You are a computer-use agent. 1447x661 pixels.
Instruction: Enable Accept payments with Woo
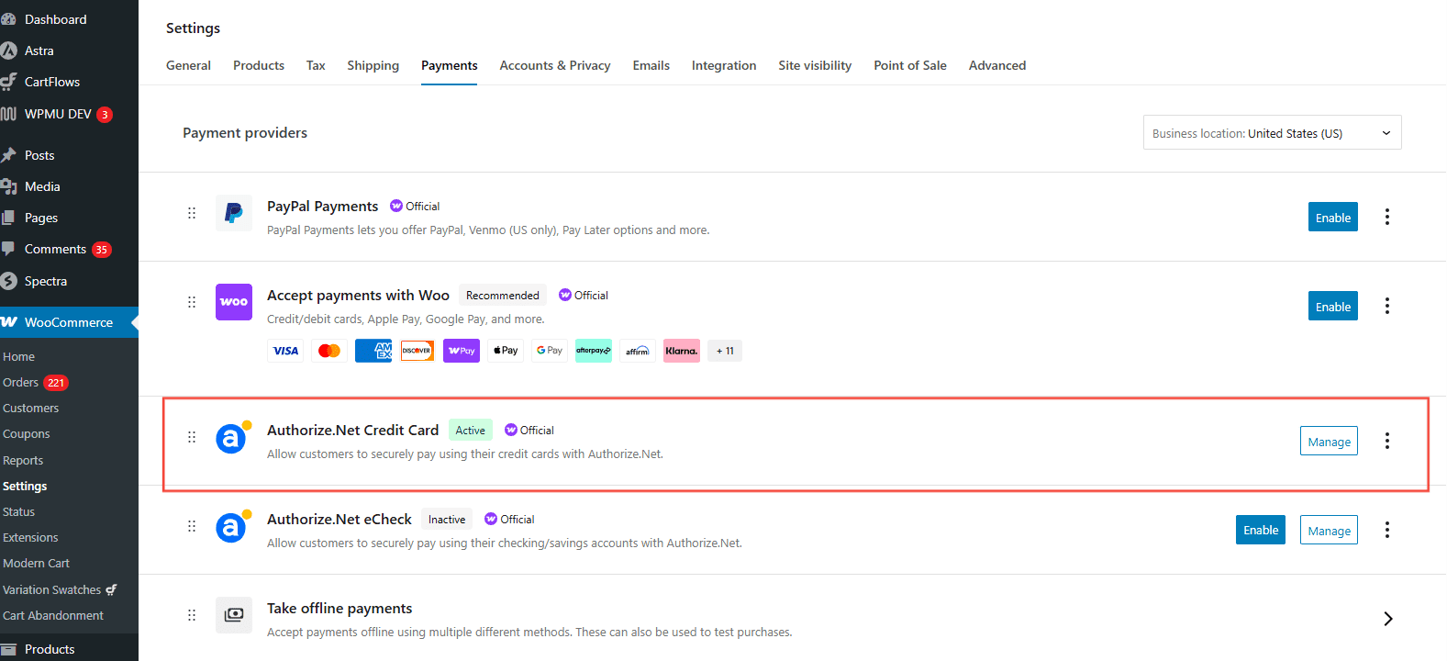click(x=1332, y=306)
